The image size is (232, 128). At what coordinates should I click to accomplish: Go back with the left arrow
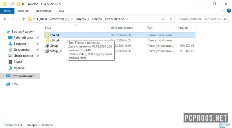(x=5, y=19)
